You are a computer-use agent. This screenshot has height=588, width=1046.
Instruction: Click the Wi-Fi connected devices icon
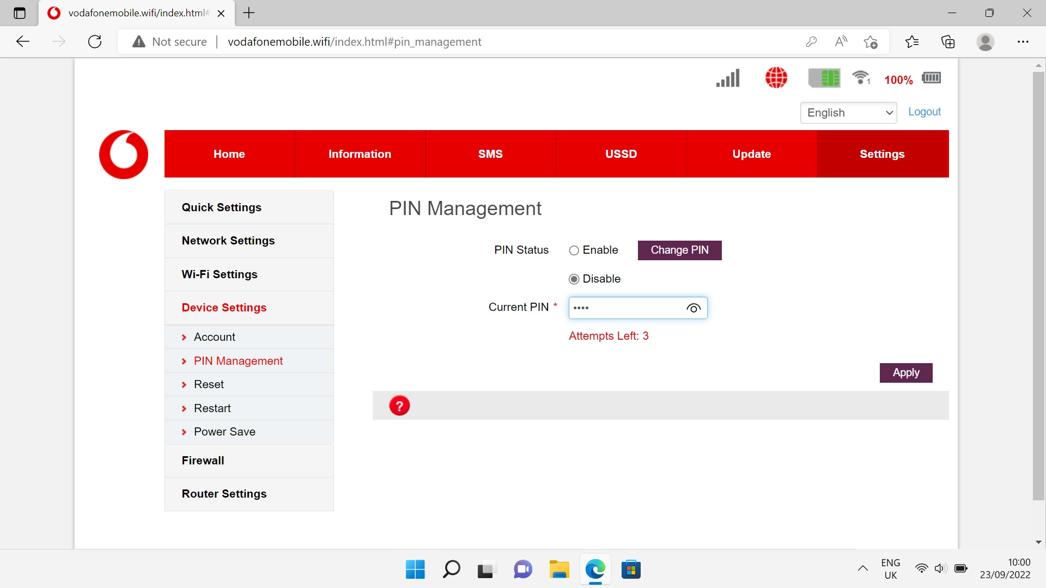[x=861, y=78]
